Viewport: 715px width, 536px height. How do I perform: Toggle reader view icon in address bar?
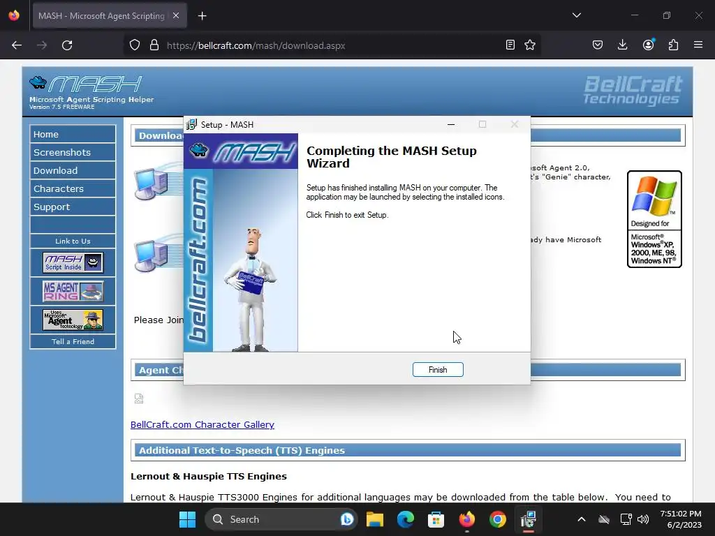pyautogui.click(x=510, y=45)
